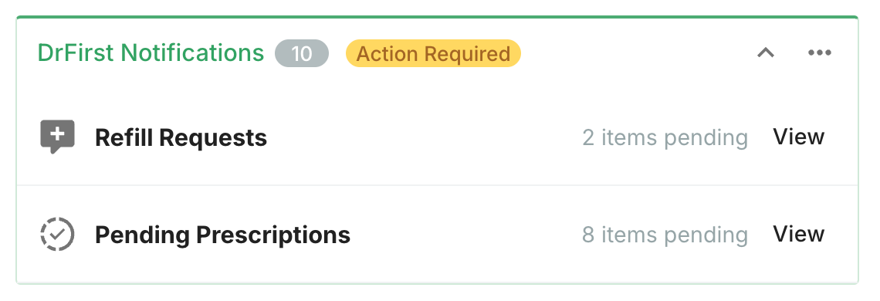Select the Pending Prescriptions label
This screenshot has height=301, width=880.
coord(222,235)
